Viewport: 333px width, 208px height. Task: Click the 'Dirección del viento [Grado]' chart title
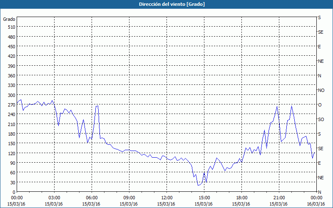tap(172, 4)
